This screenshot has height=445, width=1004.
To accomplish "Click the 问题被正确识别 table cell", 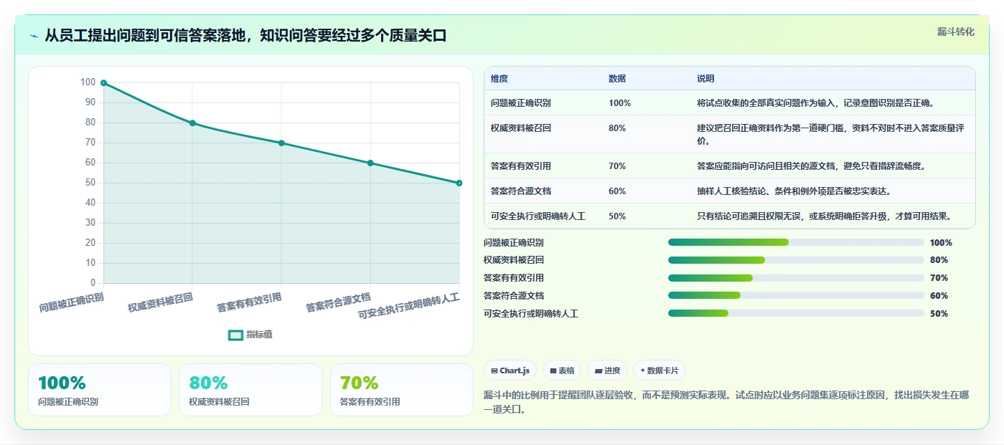I will pyautogui.click(x=521, y=103).
